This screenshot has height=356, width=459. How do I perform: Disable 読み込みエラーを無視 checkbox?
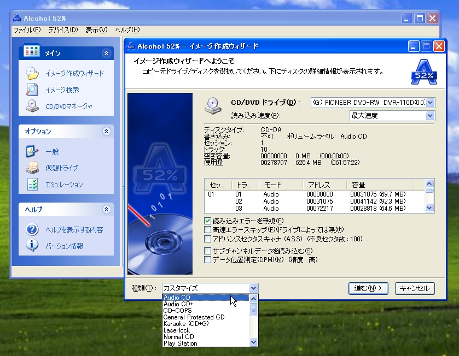coord(207,221)
